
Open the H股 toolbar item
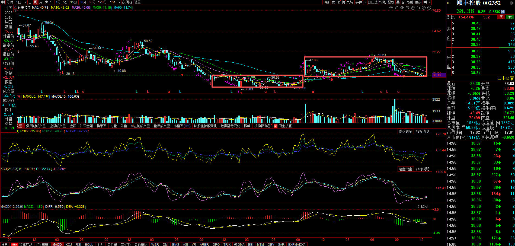[x=326, y=2]
